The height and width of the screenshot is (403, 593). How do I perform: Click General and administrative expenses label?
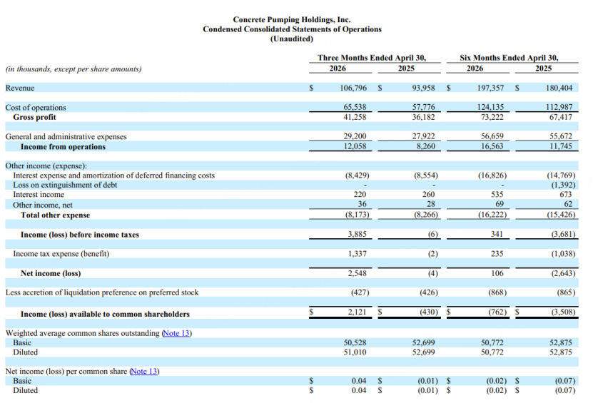(x=66, y=136)
